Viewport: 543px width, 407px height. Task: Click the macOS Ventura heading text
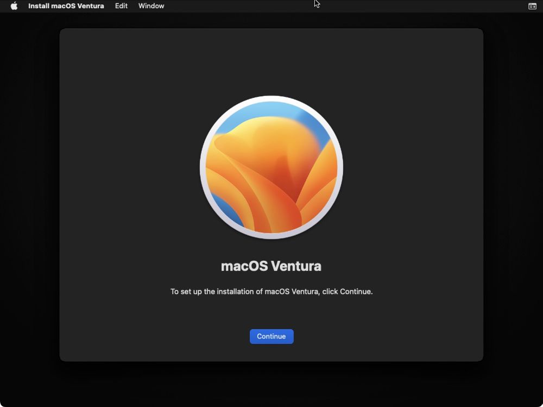(271, 266)
